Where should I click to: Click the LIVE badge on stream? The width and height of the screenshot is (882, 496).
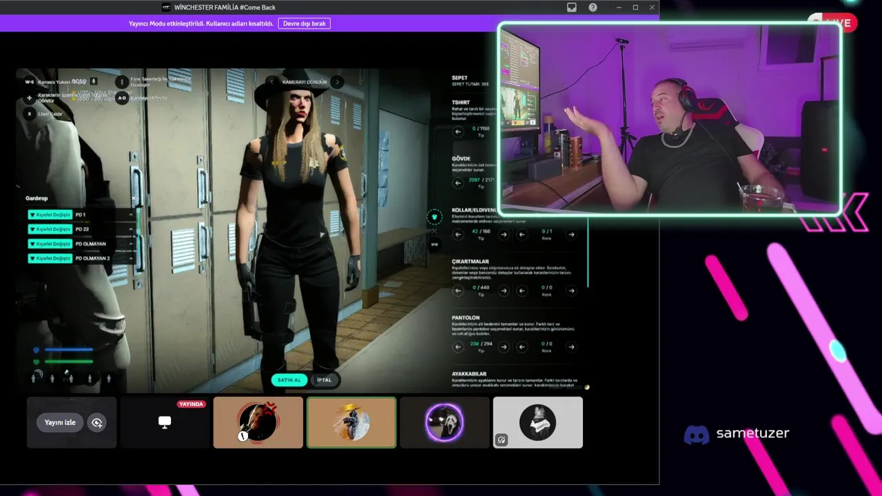click(832, 23)
